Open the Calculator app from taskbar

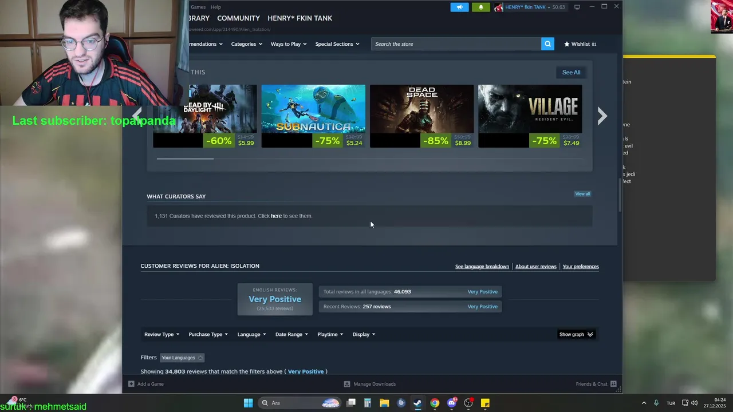[x=368, y=403]
